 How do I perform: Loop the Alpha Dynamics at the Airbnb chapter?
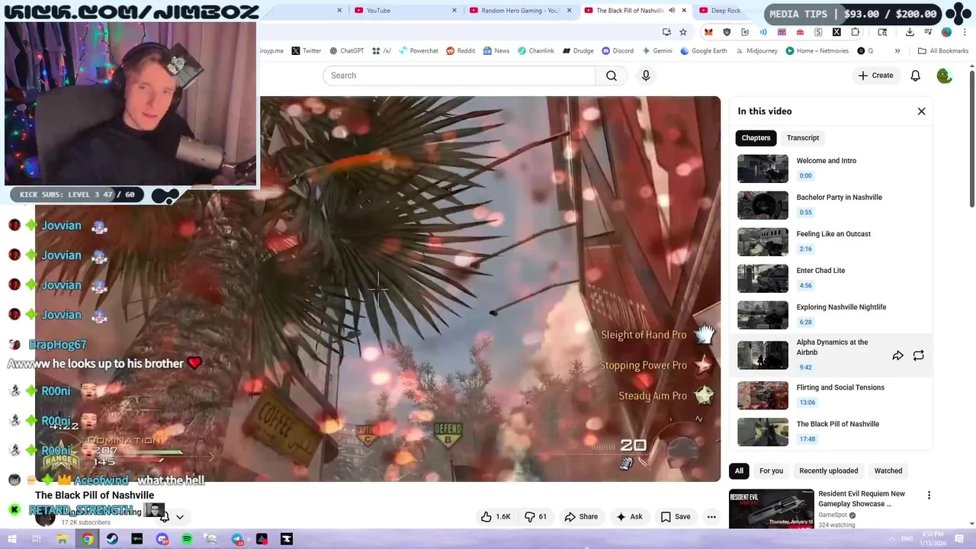click(918, 355)
